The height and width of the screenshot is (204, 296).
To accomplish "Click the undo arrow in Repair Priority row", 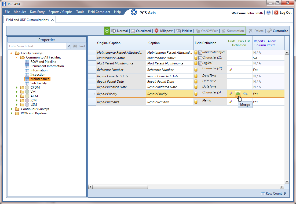I will click(245, 94).
